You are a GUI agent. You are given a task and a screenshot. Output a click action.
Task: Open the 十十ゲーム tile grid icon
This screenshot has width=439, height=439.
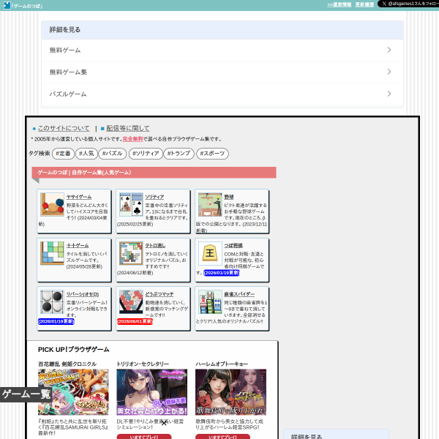tap(52, 253)
